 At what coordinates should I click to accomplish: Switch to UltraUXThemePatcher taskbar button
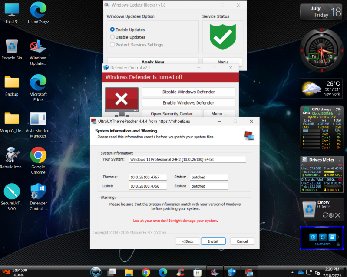click(x=249, y=272)
